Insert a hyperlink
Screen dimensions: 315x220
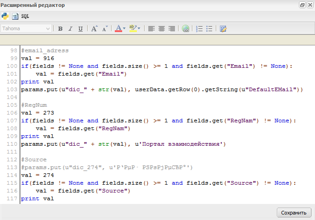[186, 28]
